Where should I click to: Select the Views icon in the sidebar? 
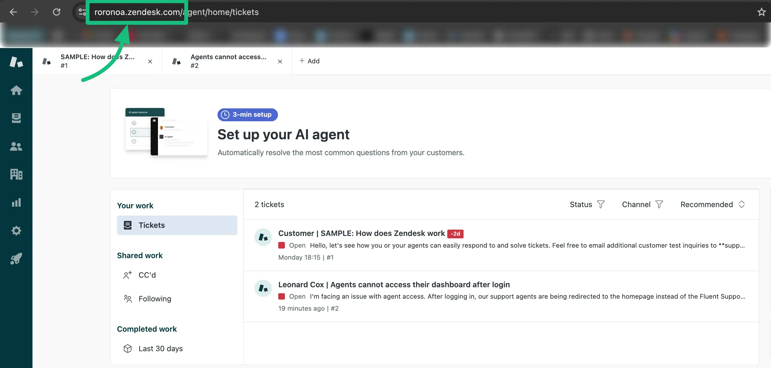[16, 118]
